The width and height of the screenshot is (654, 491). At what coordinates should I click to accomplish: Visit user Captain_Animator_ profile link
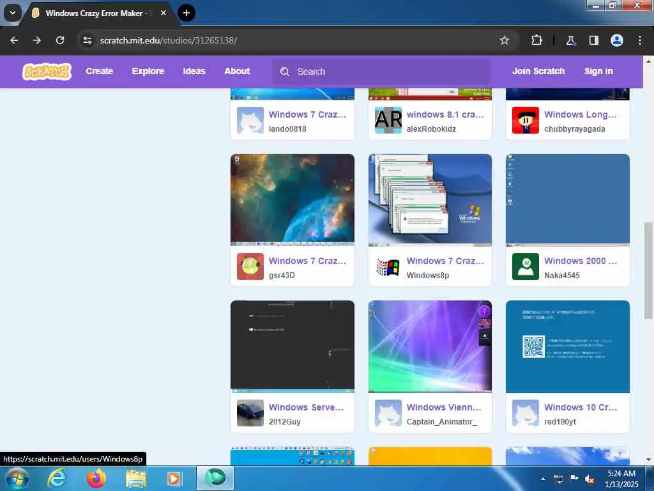(x=441, y=422)
